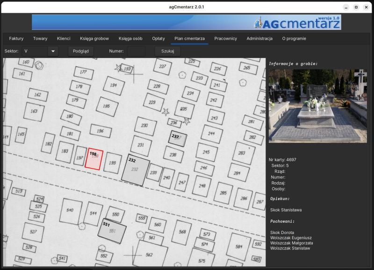Open the Księga osób tab
Image resolution: width=374 pixels, height=270 pixels.
(x=130, y=38)
